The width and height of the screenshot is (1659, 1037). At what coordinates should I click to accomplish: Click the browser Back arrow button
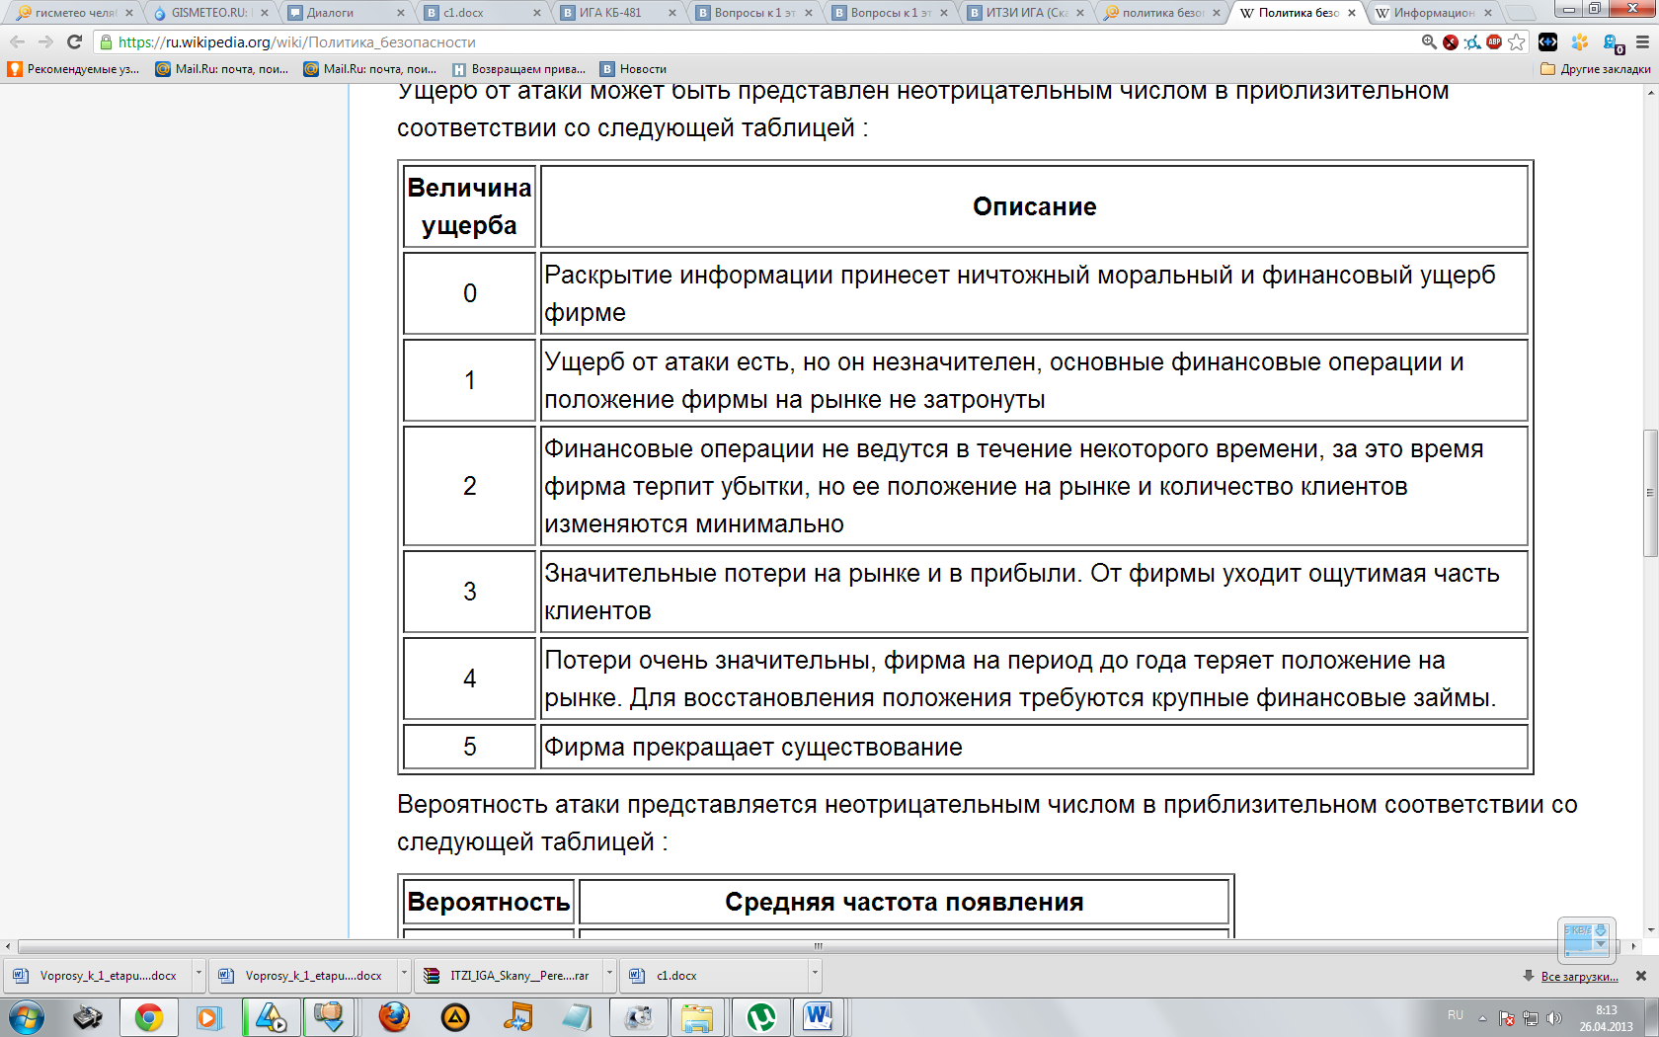point(17,42)
